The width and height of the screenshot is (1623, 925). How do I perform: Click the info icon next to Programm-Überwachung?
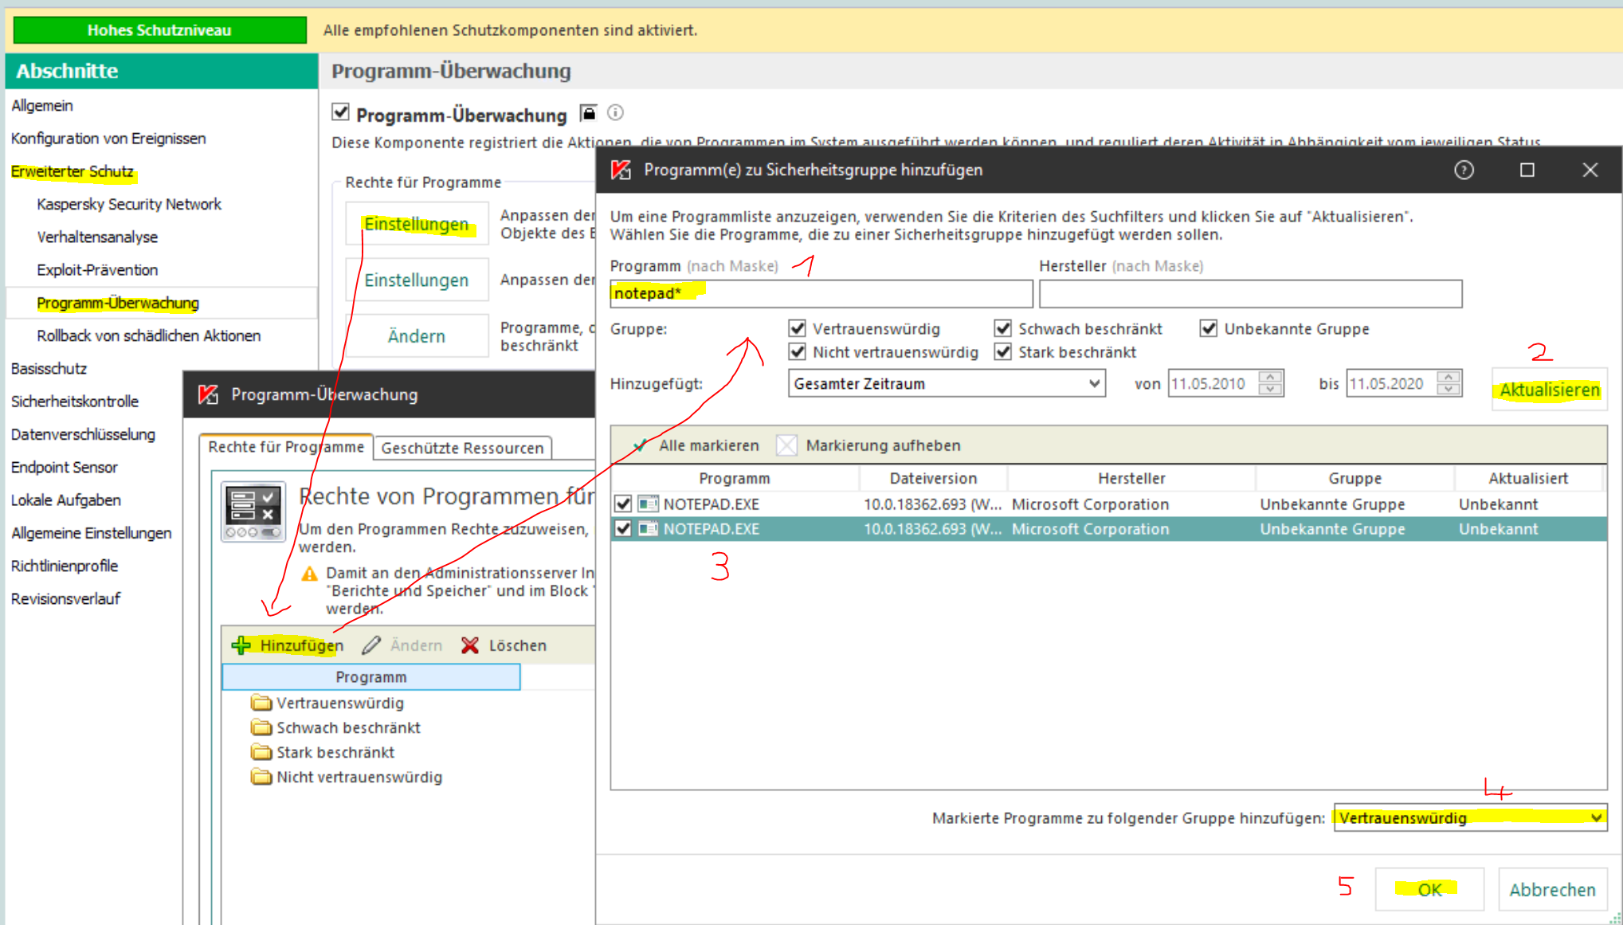(615, 113)
